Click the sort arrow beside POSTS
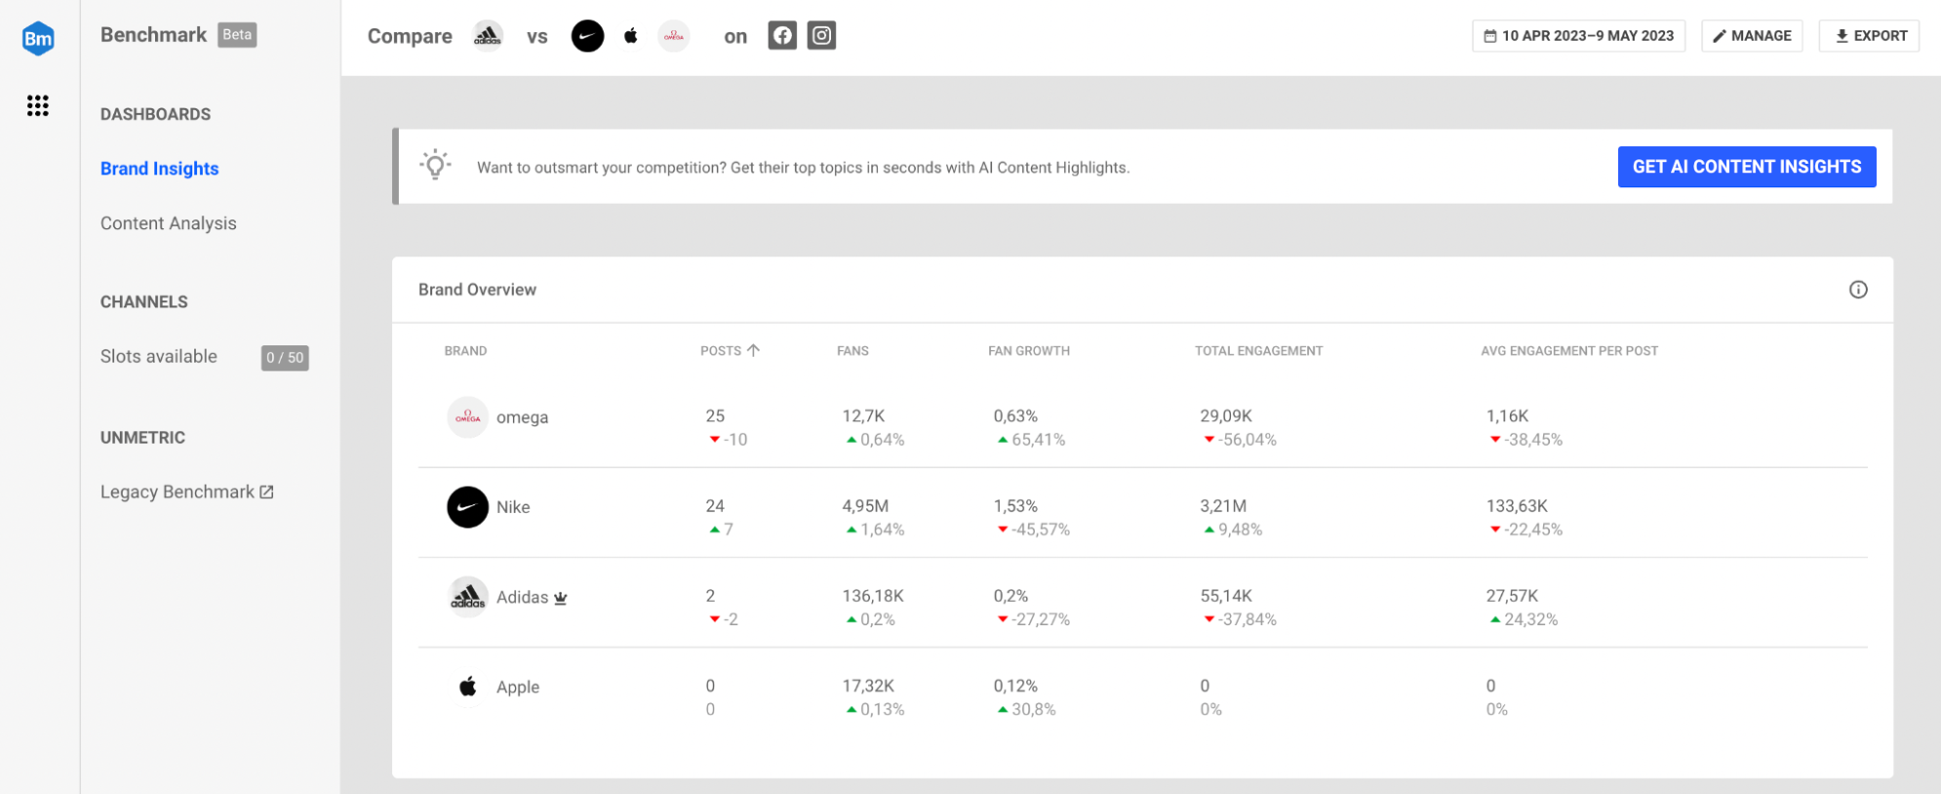The height and width of the screenshot is (794, 1941). [x=753, y=350]
